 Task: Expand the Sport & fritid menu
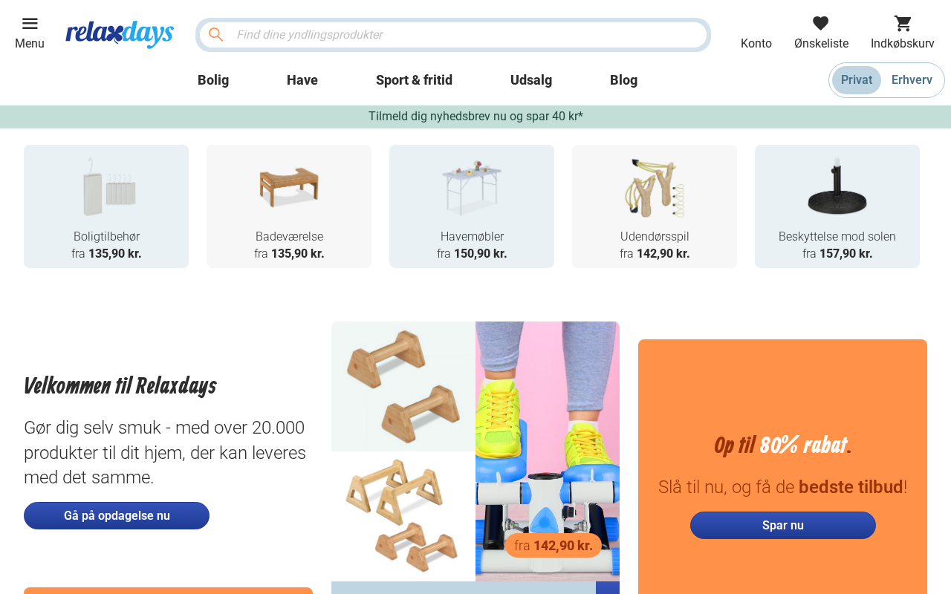[414, 80]
